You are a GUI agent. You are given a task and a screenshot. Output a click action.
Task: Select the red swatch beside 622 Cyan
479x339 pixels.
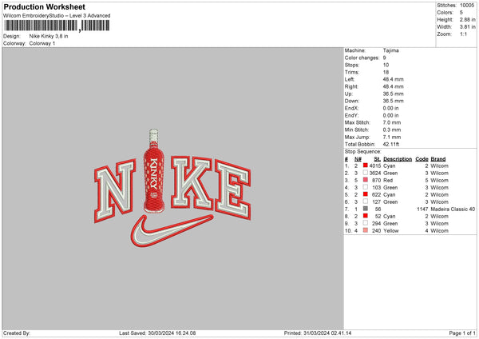click(366, 194)
